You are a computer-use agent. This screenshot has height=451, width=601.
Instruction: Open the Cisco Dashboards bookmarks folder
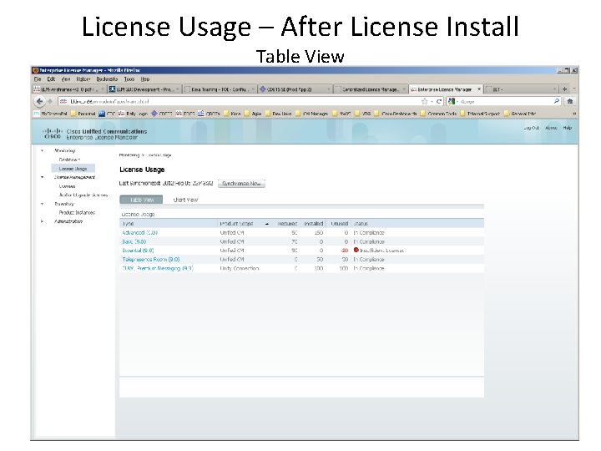tap(395, 114)
